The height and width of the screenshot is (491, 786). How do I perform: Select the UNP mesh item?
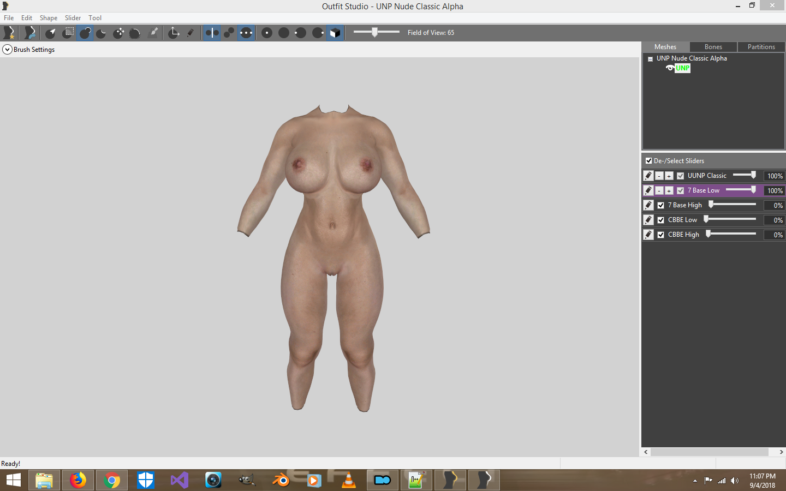pos(683,68)
